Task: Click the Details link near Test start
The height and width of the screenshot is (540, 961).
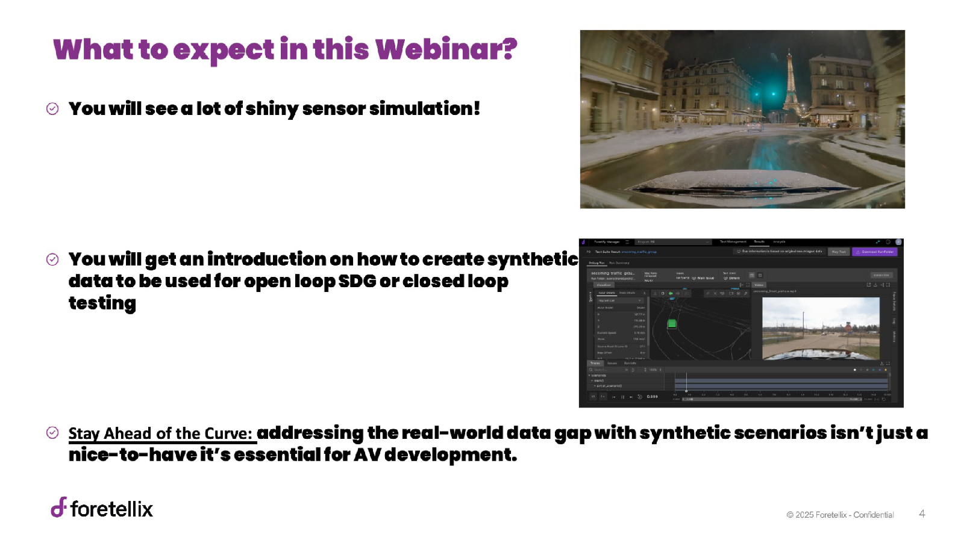Action: (731, 278)
